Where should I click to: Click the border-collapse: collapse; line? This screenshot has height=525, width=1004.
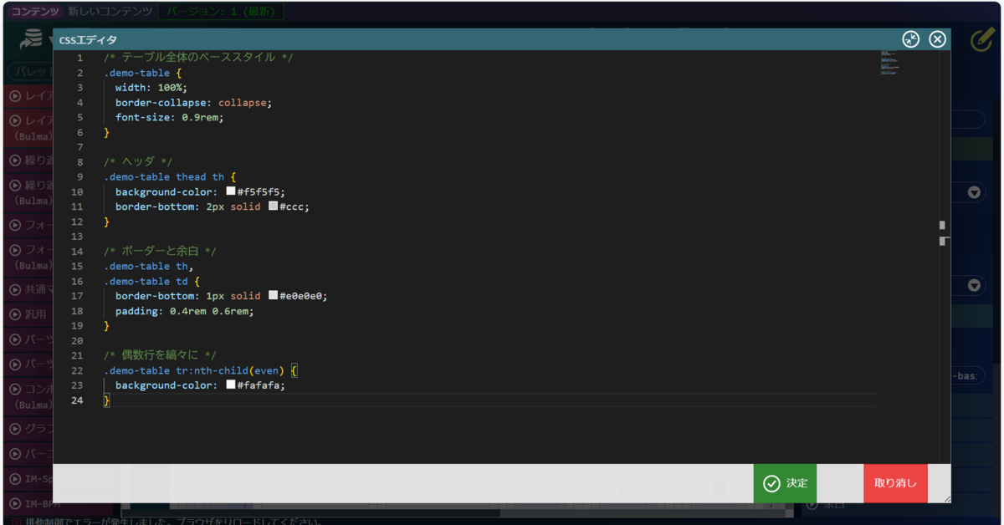pyautogui.click(x=194, y=103)
